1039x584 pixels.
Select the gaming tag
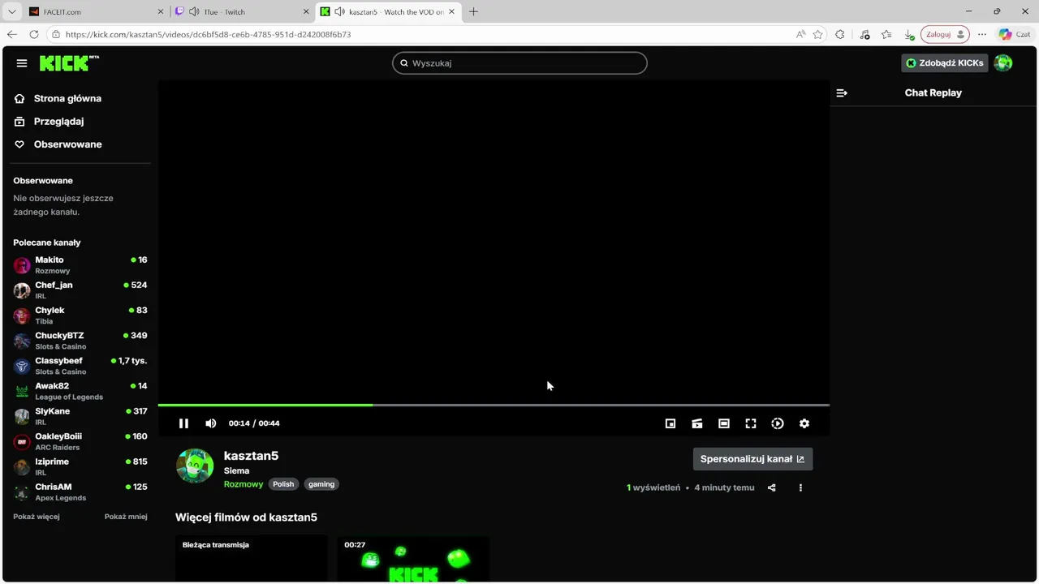pyautogui.click(x=321, y=484)
